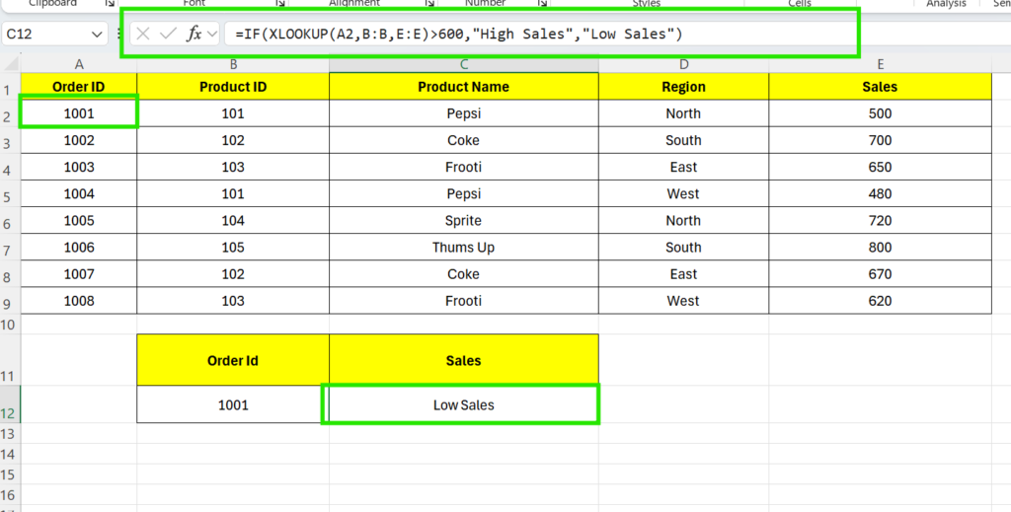Select the Sales value 620
This screenshot has width=1011, height=512.
[x=880, y=301]
